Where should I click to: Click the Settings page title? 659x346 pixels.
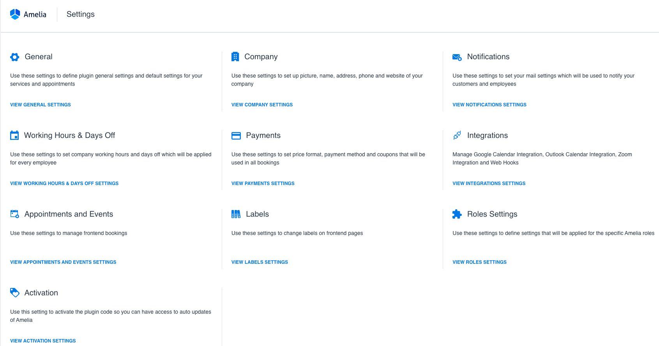click(81, 14)
